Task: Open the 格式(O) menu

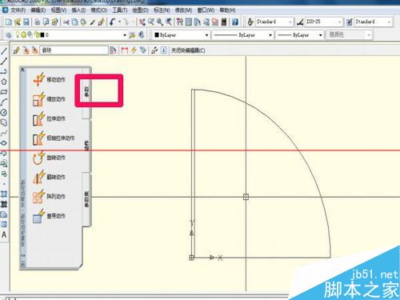Action: [99, 10]
